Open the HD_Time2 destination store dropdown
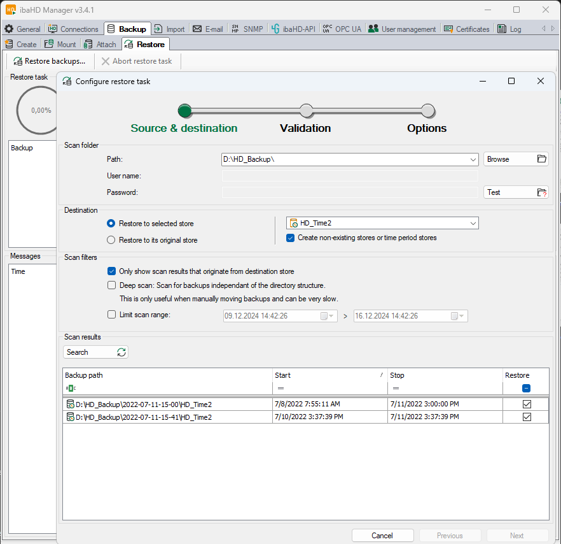 pos(473,223)
